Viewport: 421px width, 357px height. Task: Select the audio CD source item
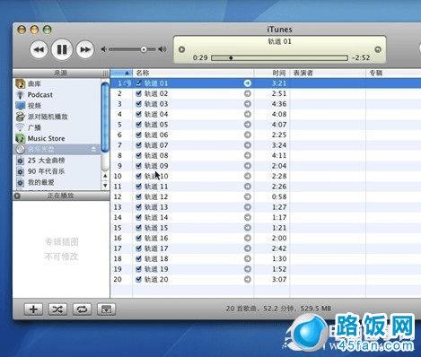(x=57, y=149)
